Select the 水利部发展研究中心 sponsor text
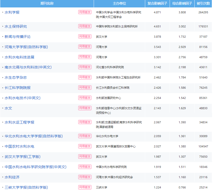Image resolution: width=217 pixels, height=192 pixels. point(108,98)
